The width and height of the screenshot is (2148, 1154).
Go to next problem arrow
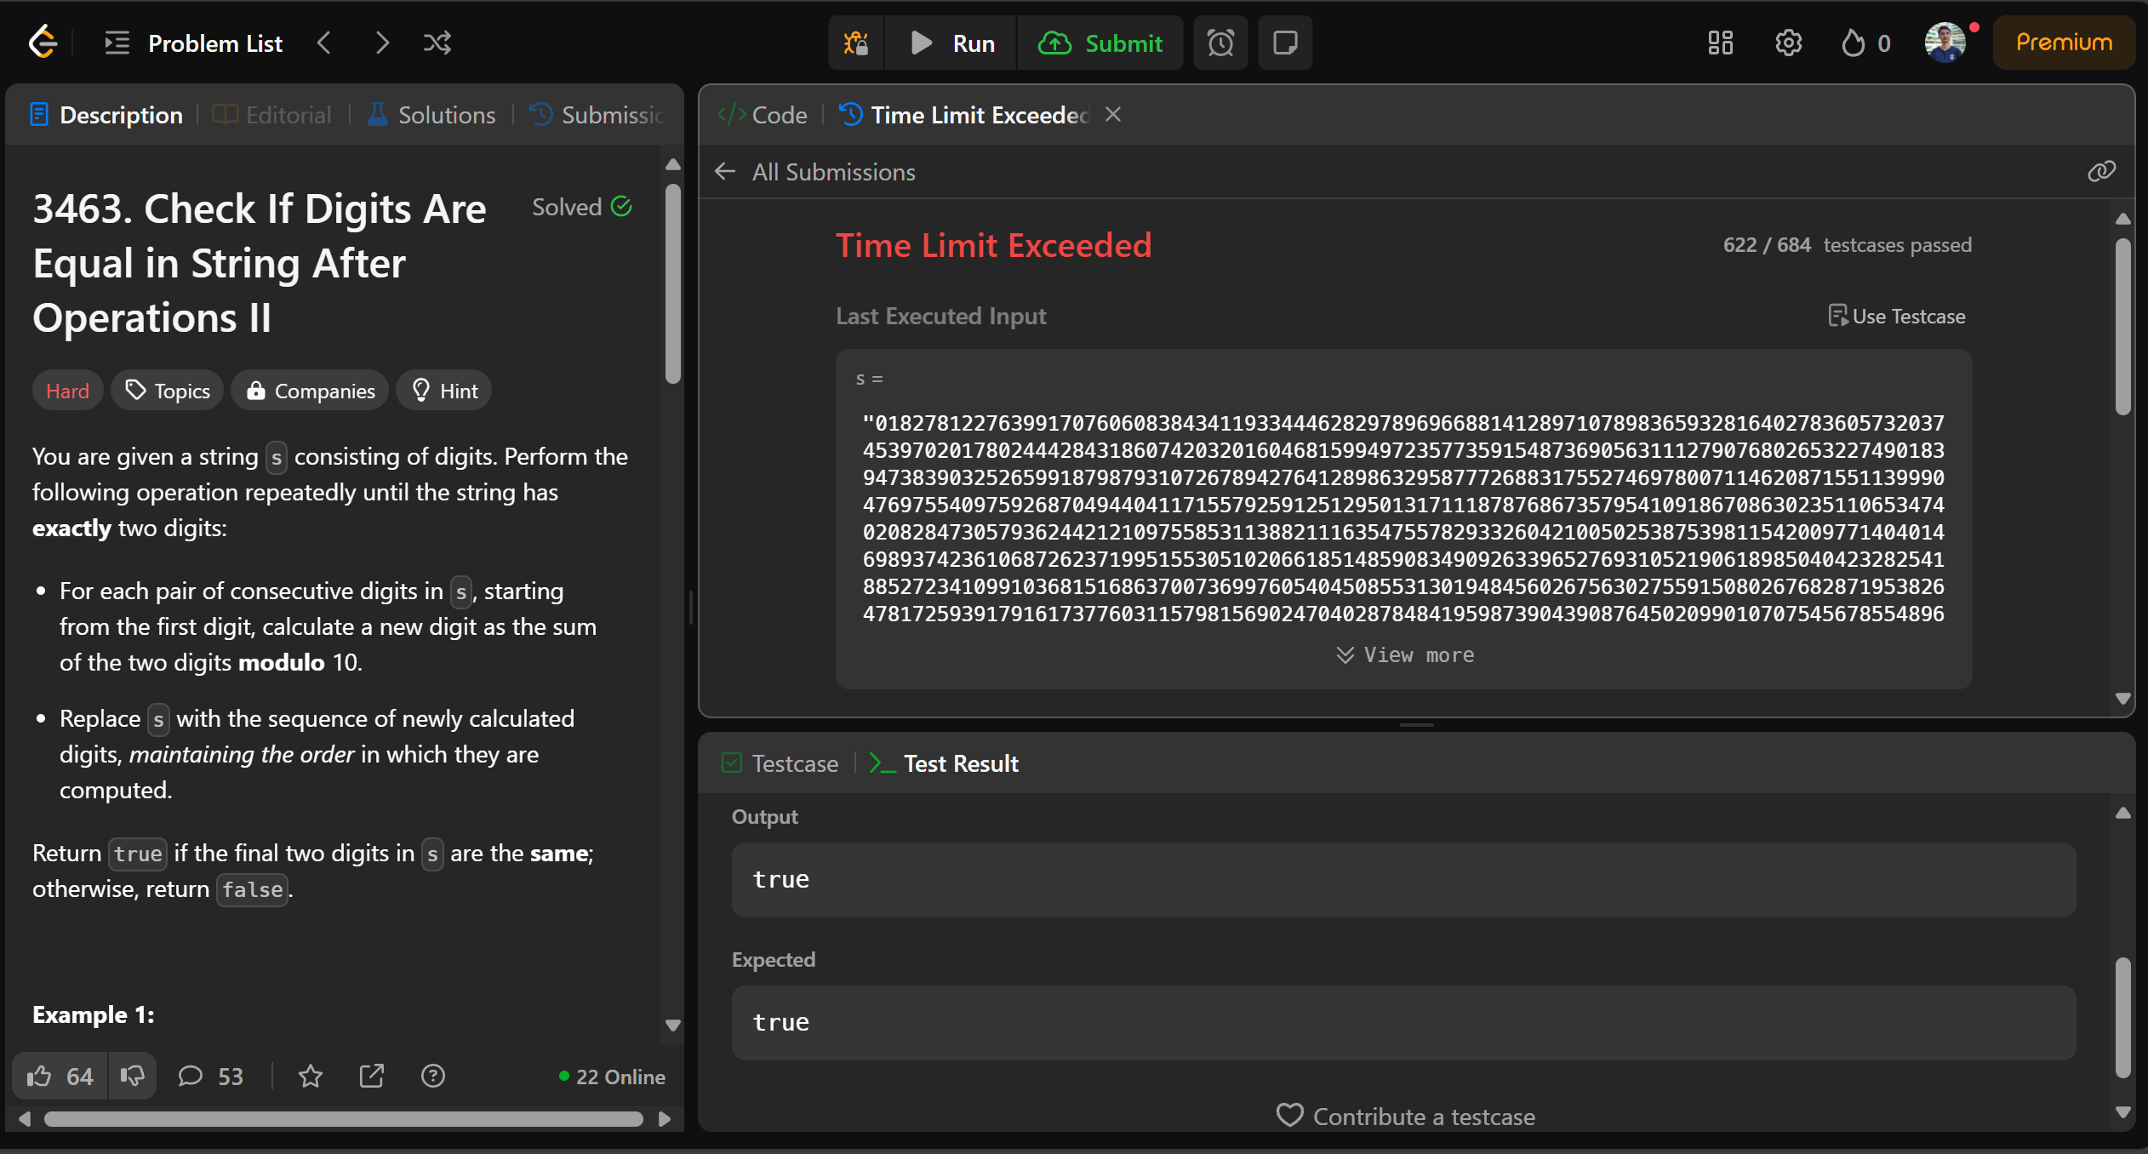point(382,43)
